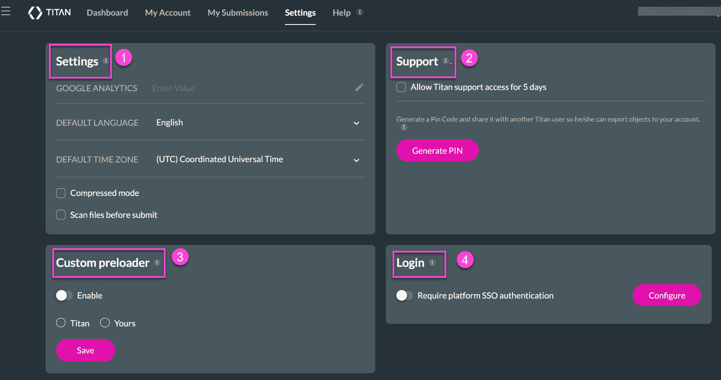The height and width of the screenshot is (380, 721).
Task: Select the Yours preloader radio option
Action: (105, 323)
